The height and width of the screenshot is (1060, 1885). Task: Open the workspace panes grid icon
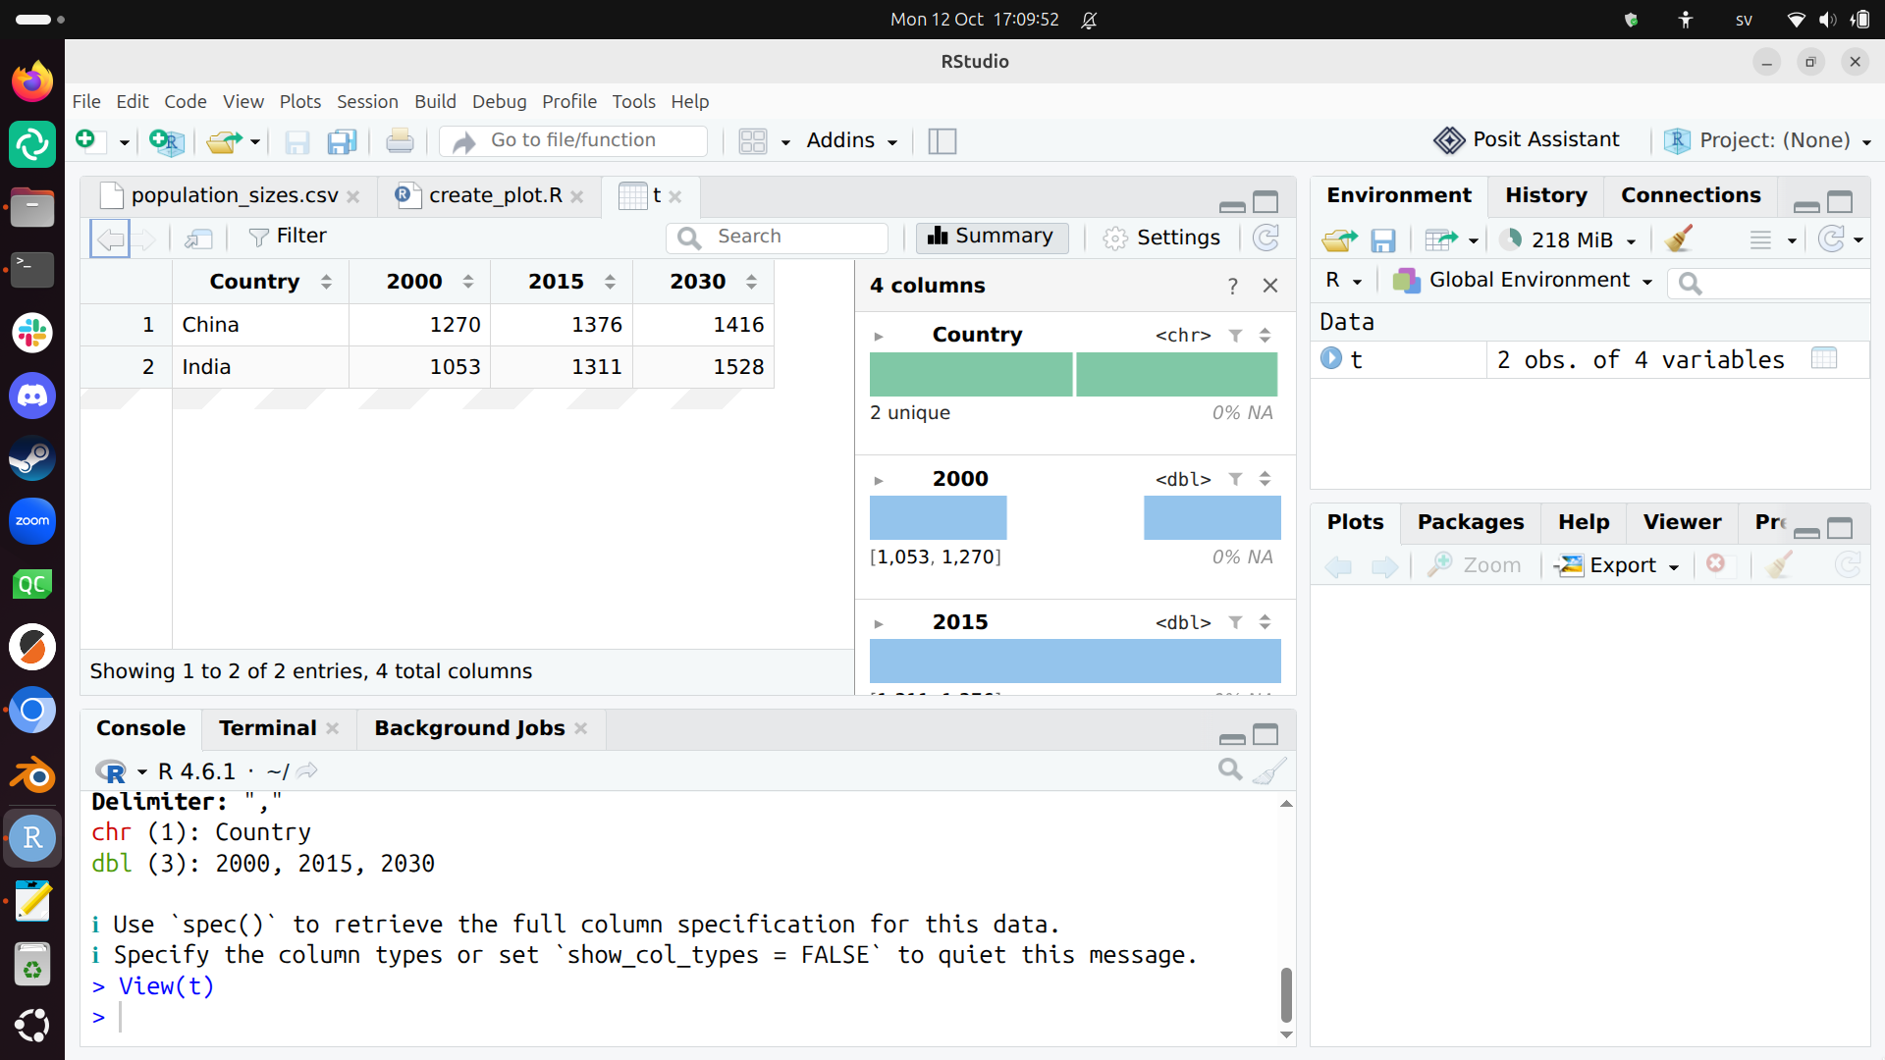[x=753, y=141]
